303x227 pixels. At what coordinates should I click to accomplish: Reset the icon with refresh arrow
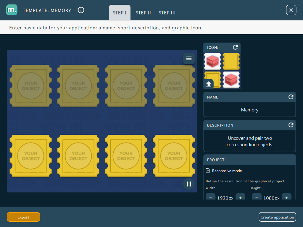[235, 47]
